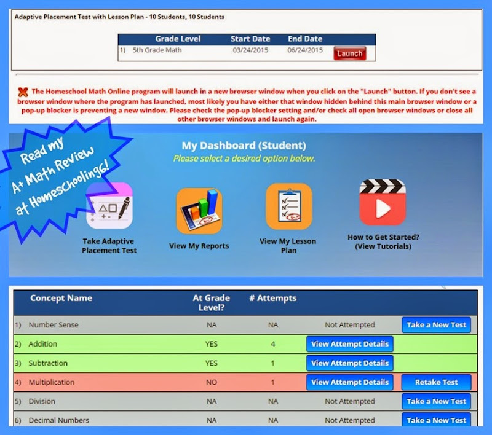Select the '5th Grade Math' row text
This screenshot has height=435, width=492.
click(157, 50)
